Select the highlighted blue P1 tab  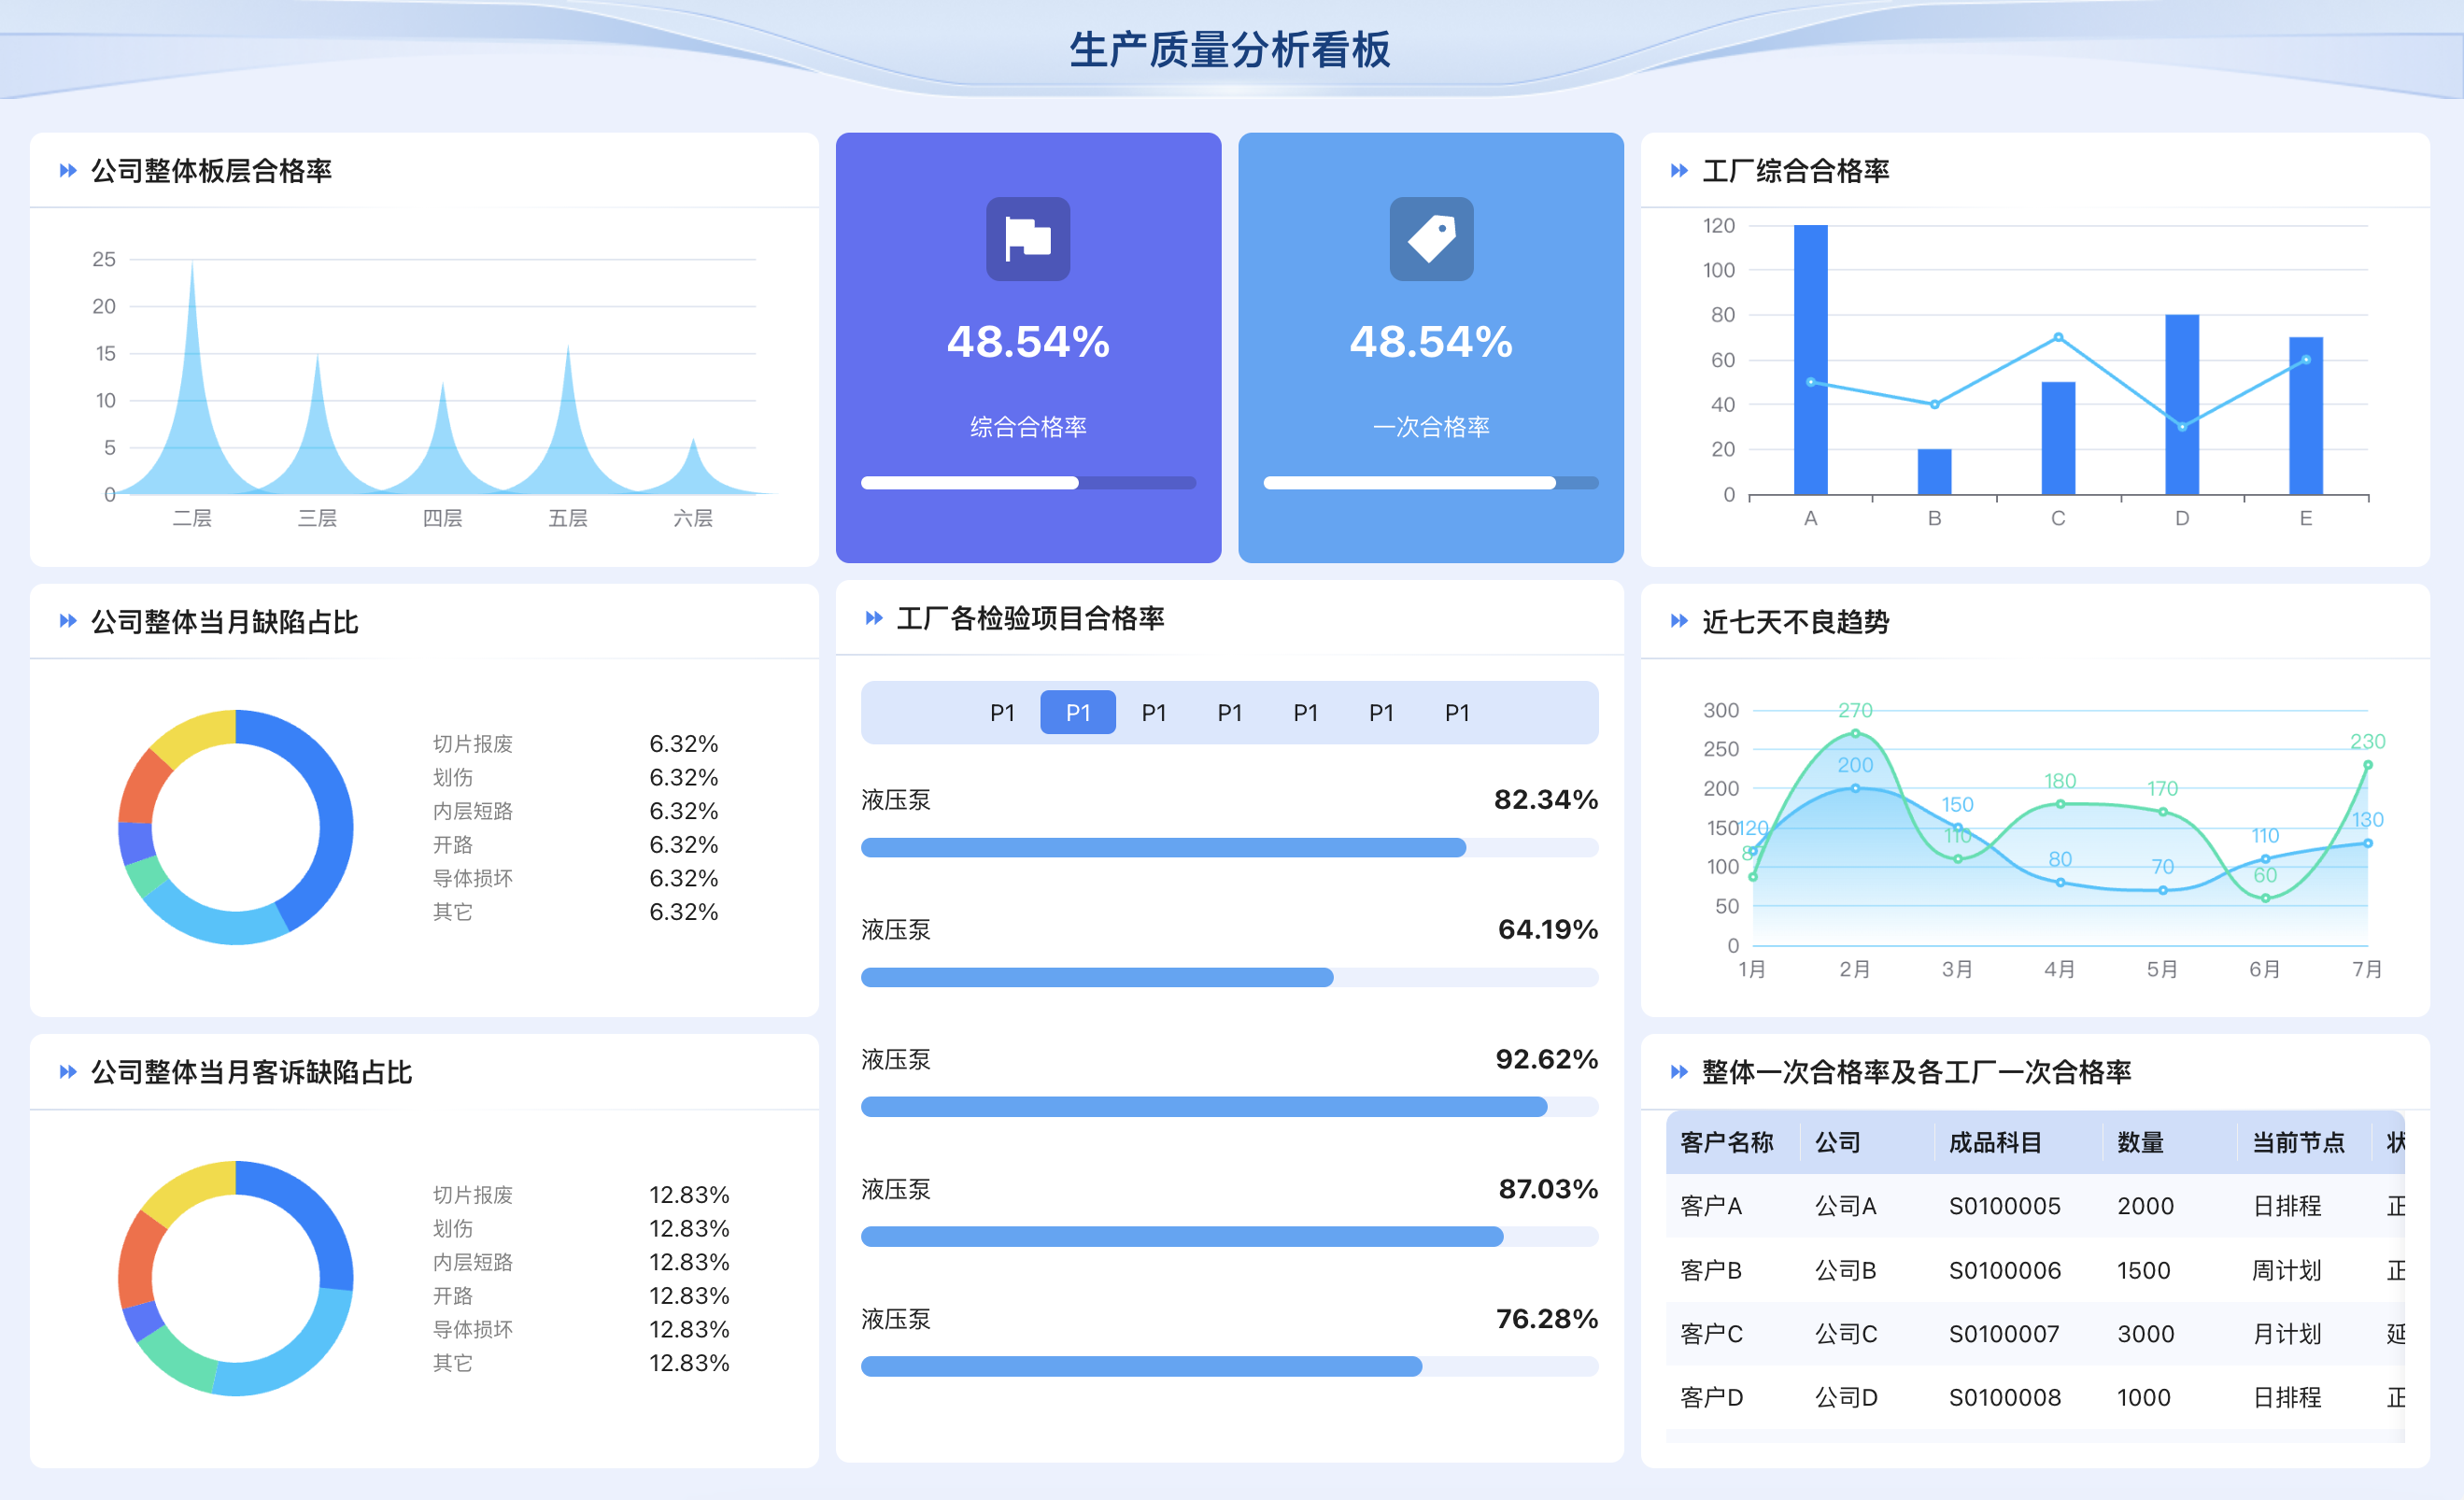tap(1078, 713)
